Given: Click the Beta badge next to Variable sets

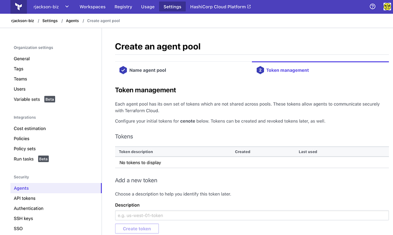Looking at the screenshot, I should coord(50,99).
